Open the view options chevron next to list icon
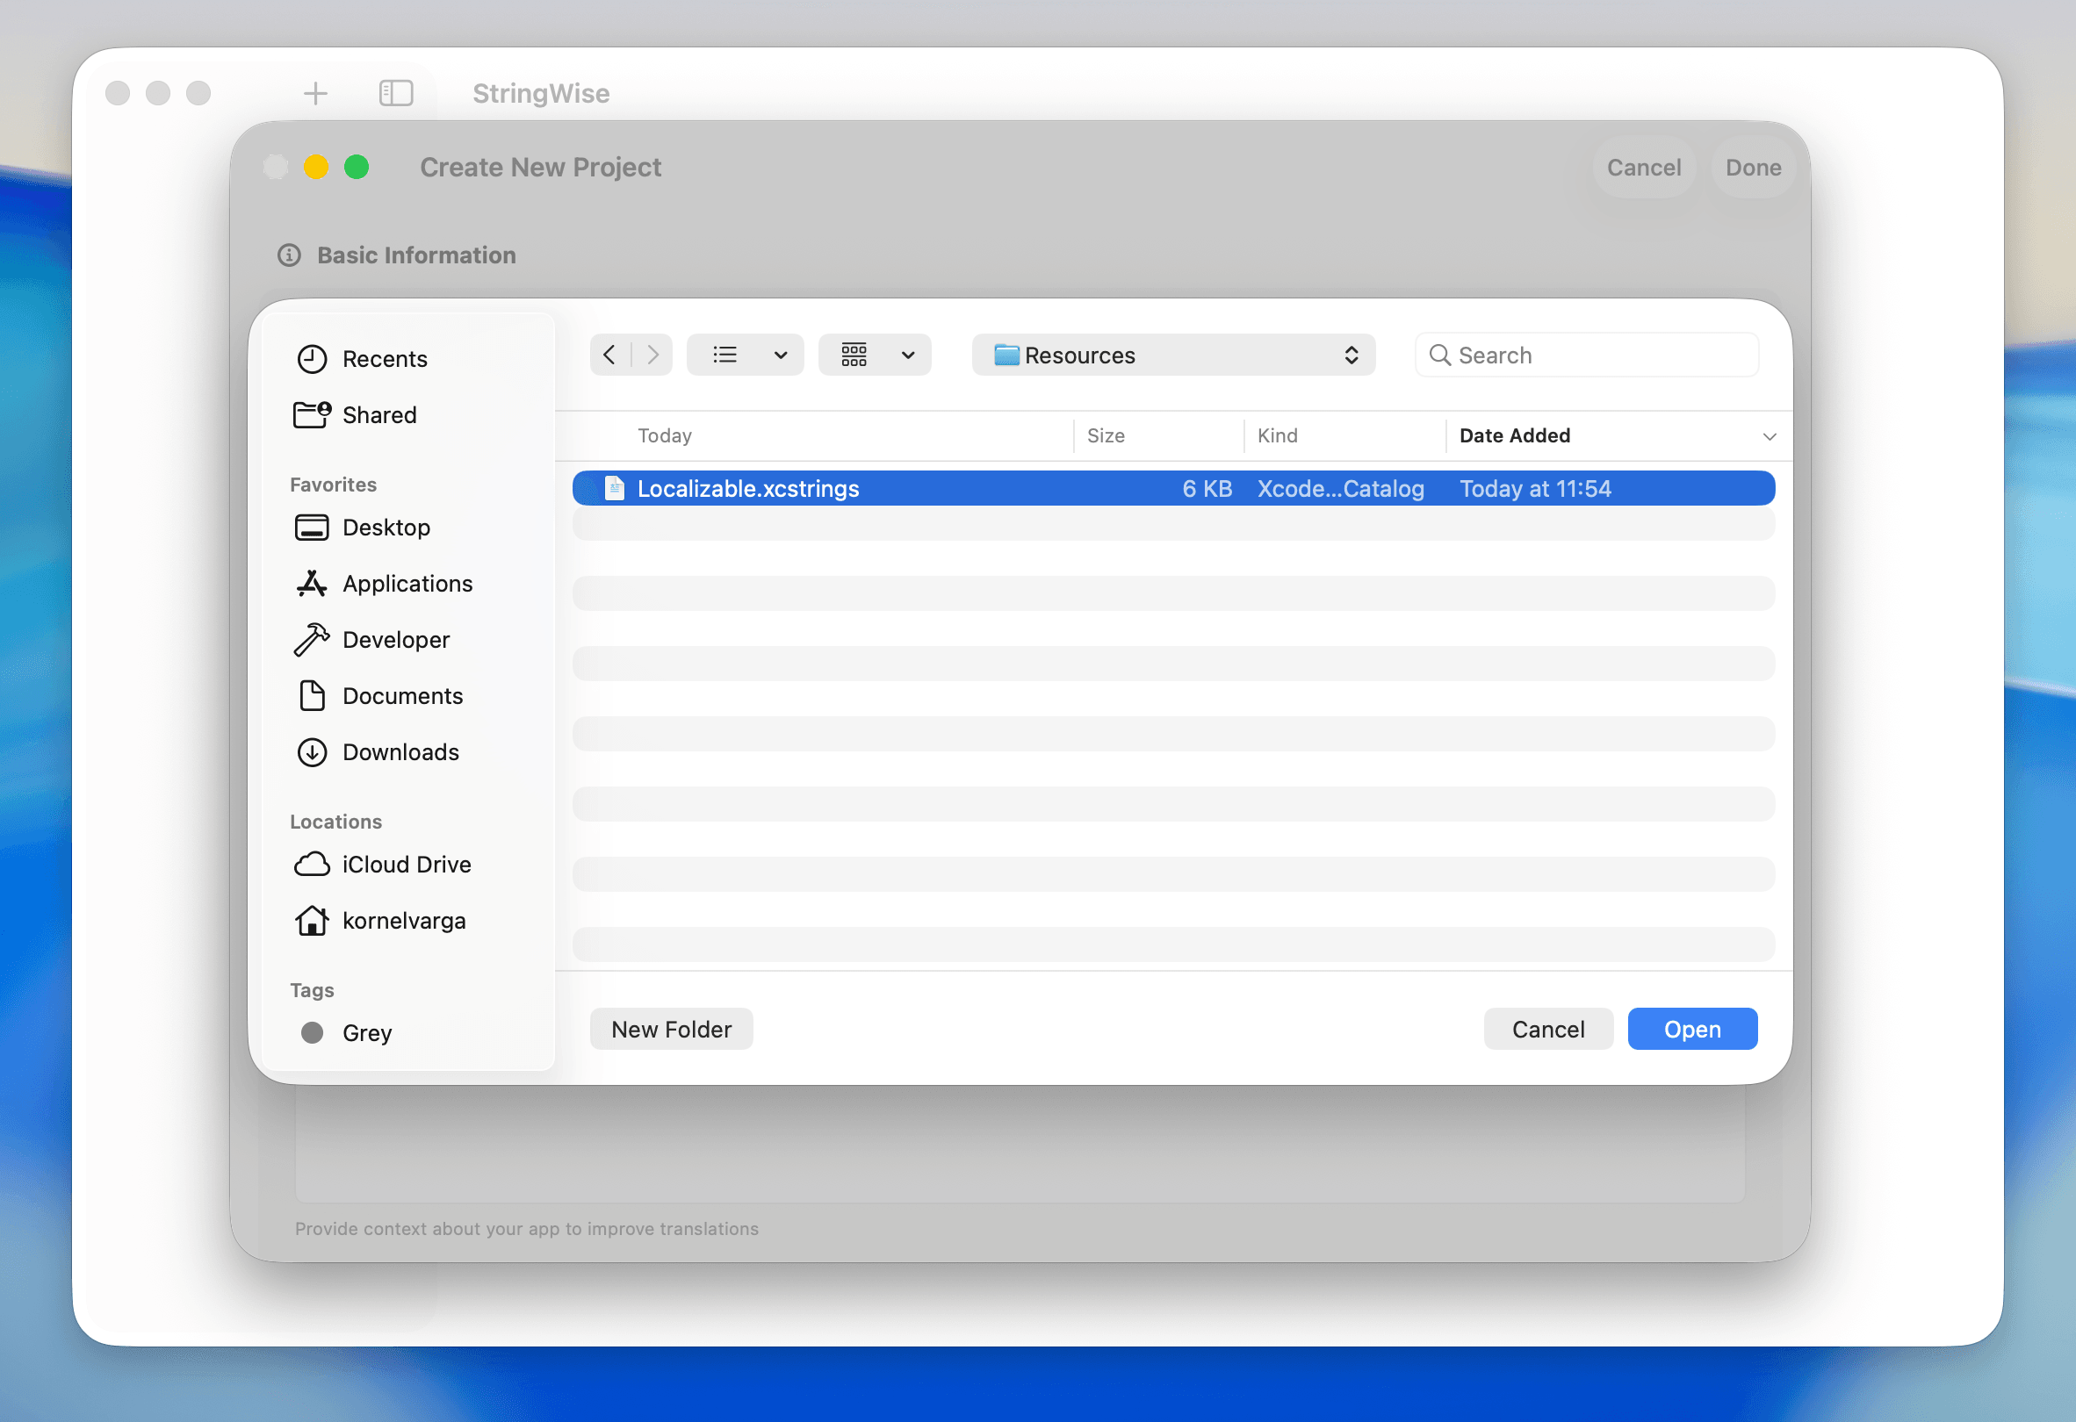This screenshot has width=2076, height=1422. tap(780, 355)
